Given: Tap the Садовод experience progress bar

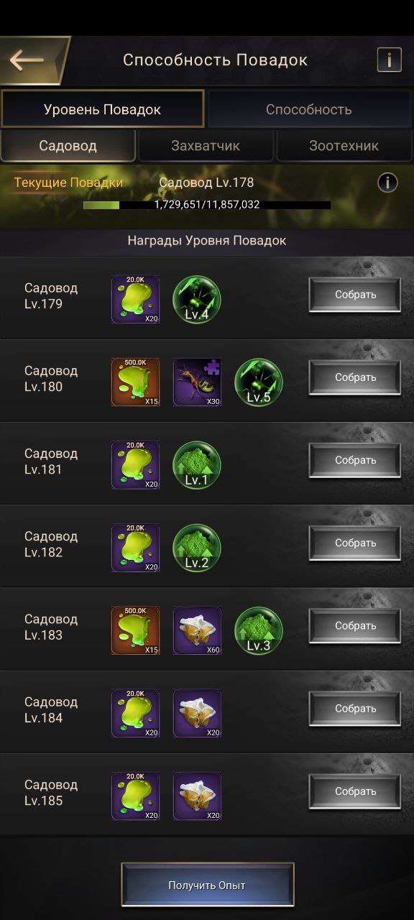Looking at the screenshot, I should point(207,205).
